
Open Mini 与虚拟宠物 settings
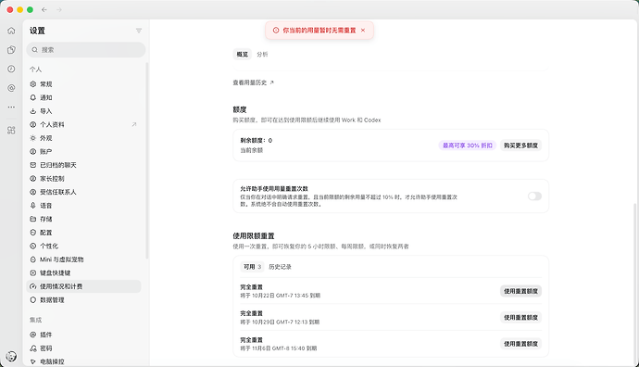tap(83, 259)
